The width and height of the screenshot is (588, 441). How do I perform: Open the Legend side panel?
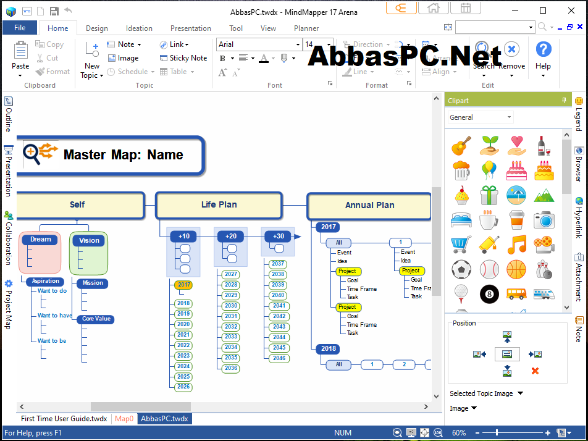(579, 114)
